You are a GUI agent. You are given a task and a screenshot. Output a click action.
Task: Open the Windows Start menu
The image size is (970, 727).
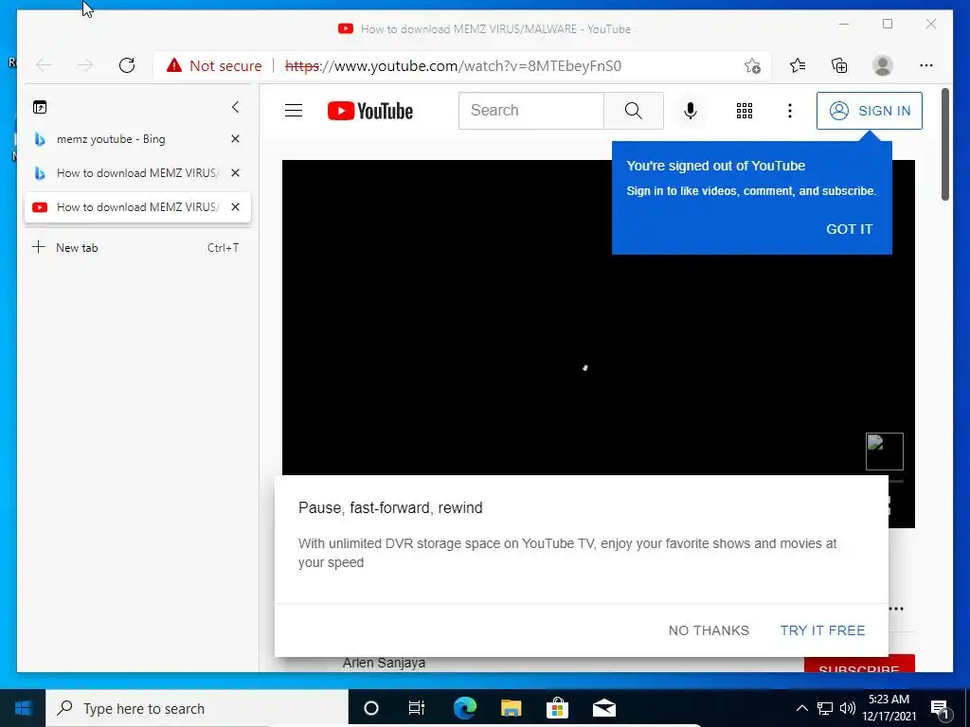tap(23, 708)
